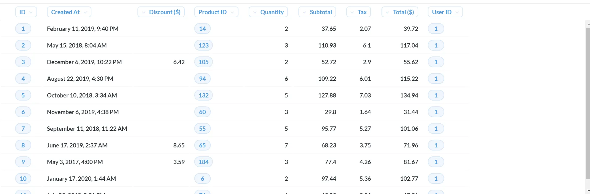Open order ID 6 badge
Image resolution: width=590 pixels, height=194 pixels.
coord(23,112)
